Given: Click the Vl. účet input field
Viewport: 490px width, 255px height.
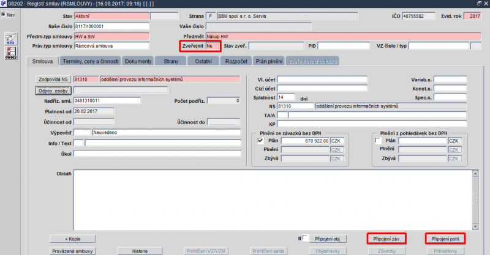Looking at the screenshot, I should pyautogui.click(x=322, y=79).
